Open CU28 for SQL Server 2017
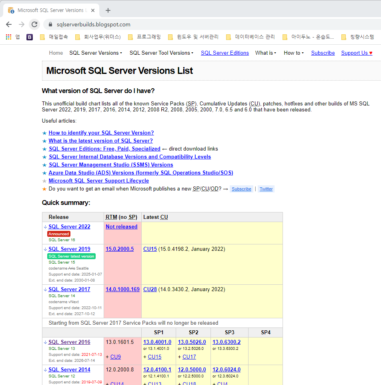 tap(150, 289)
